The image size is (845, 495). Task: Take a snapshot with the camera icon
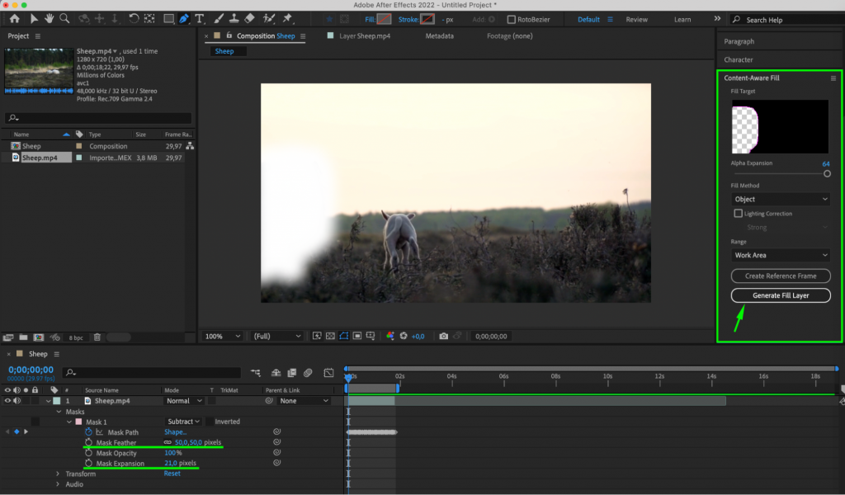click(443, 336)
